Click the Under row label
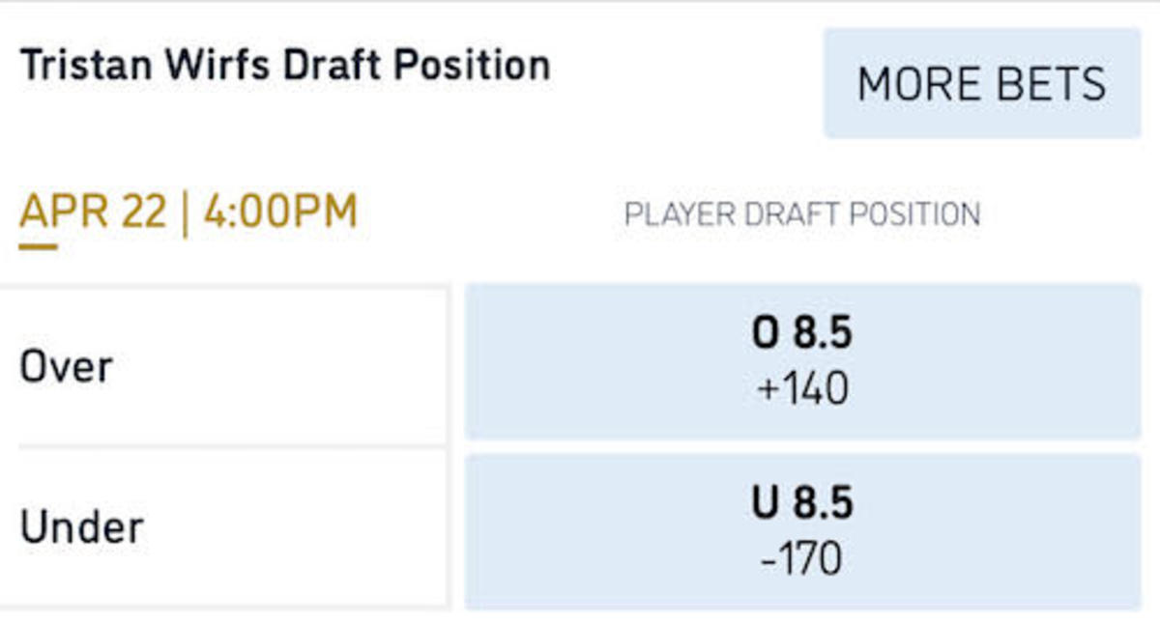The height and width of the screenshot is (624, 1160). point(81,527)
